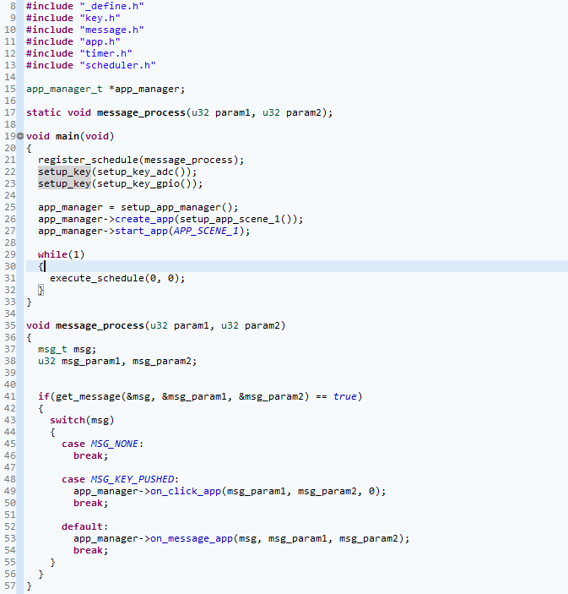Click the "key.h" include string

(100, 18)
